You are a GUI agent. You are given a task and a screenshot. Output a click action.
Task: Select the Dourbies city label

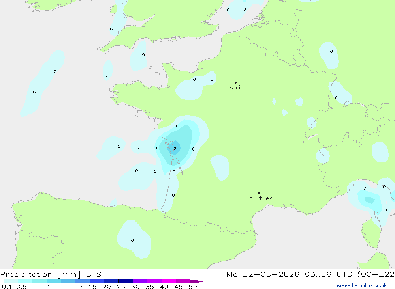coord(259,198)
